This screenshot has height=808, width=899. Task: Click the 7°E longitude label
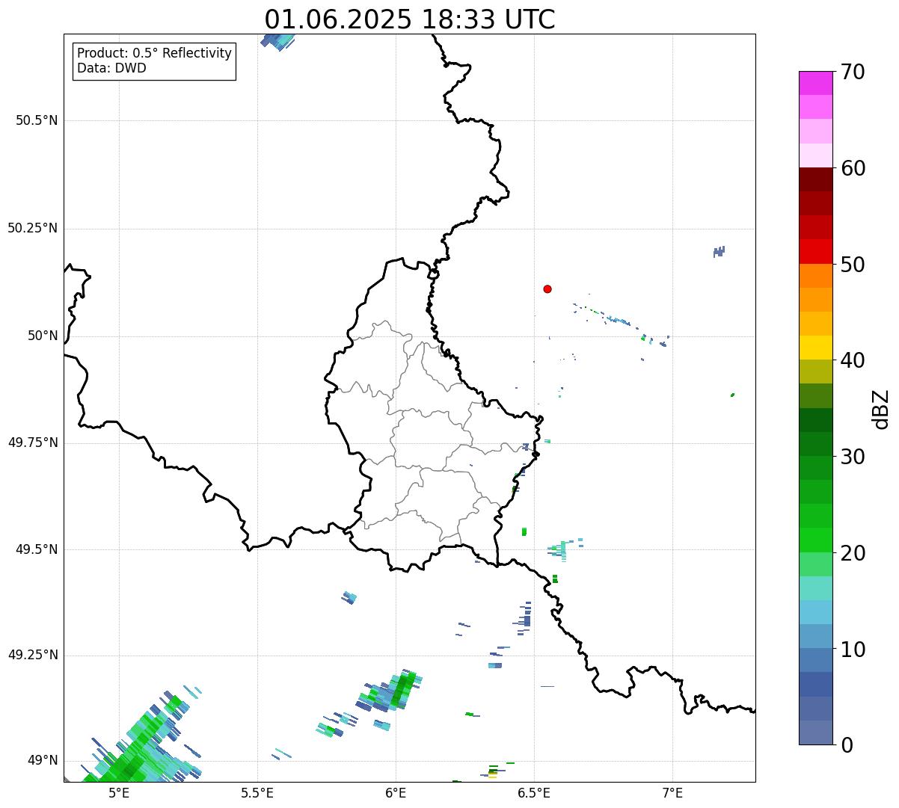(672, 792)
